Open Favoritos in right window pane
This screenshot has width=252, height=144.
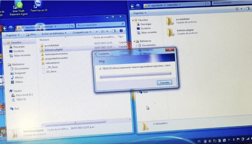[141, 20]
